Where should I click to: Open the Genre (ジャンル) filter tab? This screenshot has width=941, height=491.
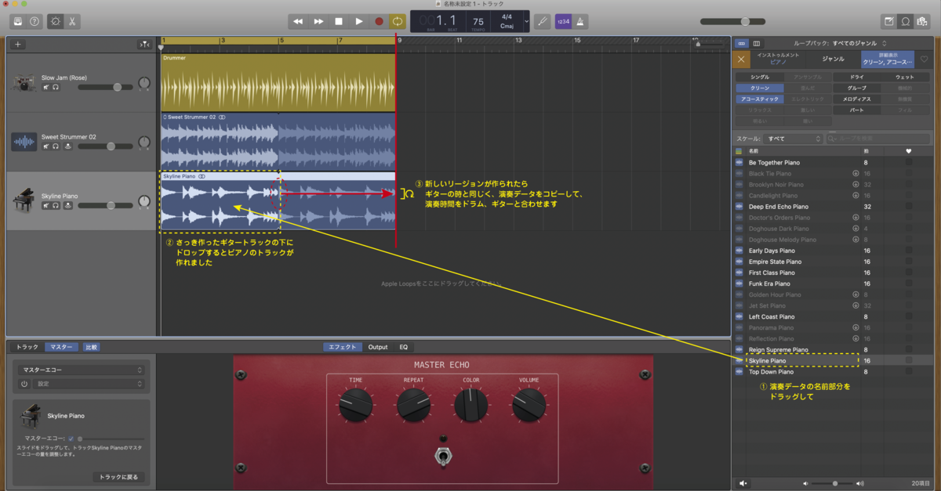[x=834, y=59]
